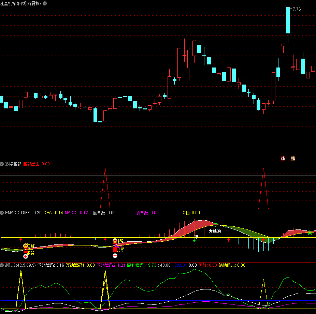Open the dropdown beside 隆基机械(日线.前复权) title
This screenshot has width=316, height=314.
click(x=45, y=3)
